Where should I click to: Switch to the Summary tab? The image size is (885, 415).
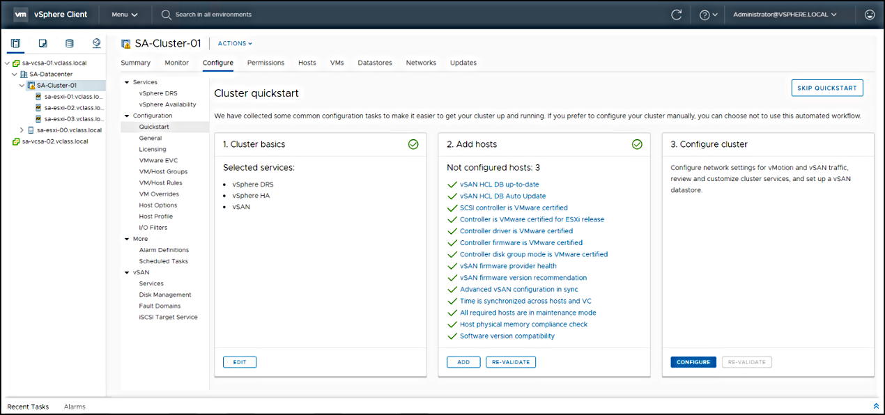(135, 63)
